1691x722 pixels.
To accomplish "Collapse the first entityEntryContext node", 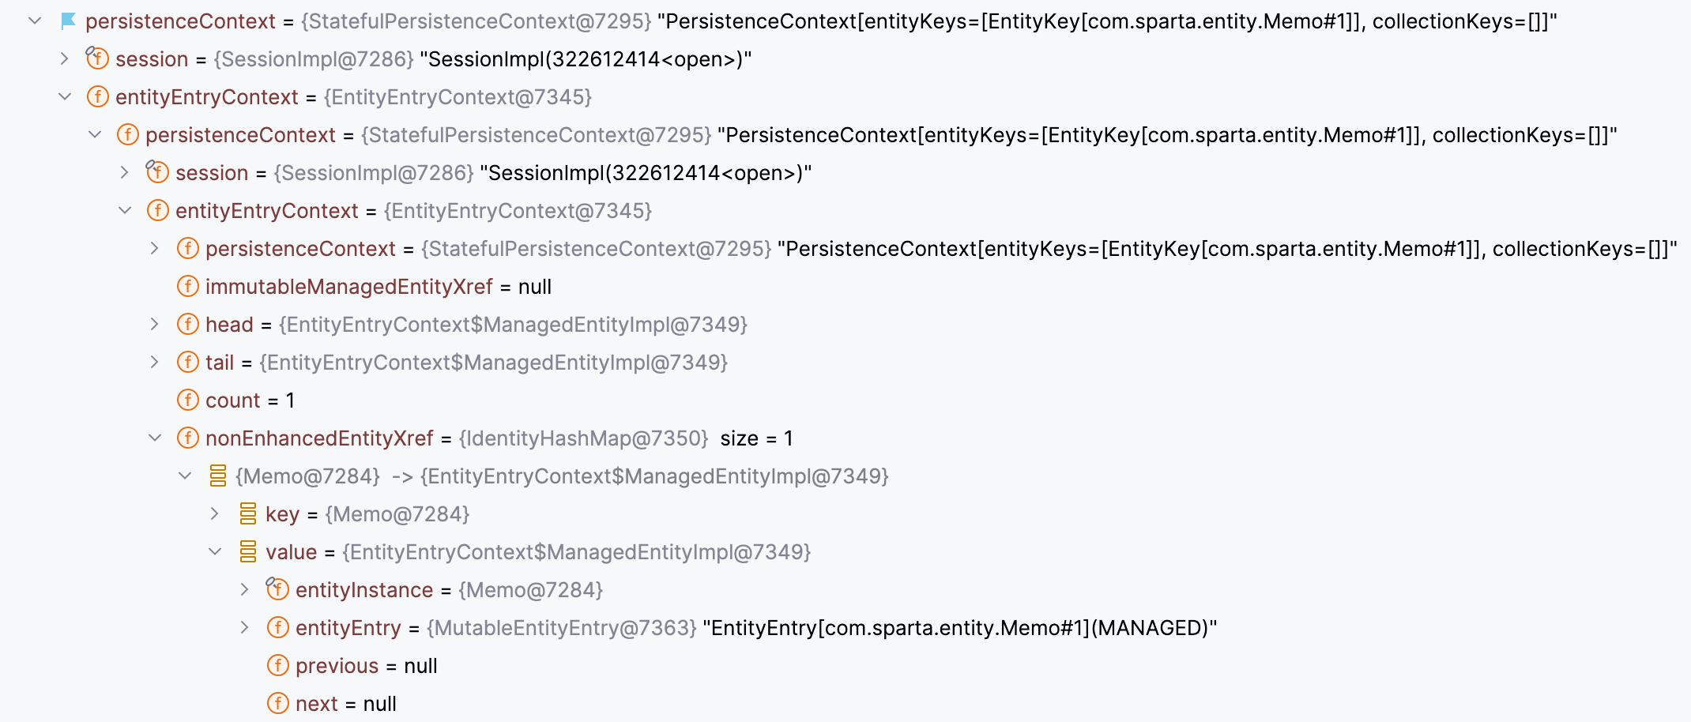I will point(65,96).
